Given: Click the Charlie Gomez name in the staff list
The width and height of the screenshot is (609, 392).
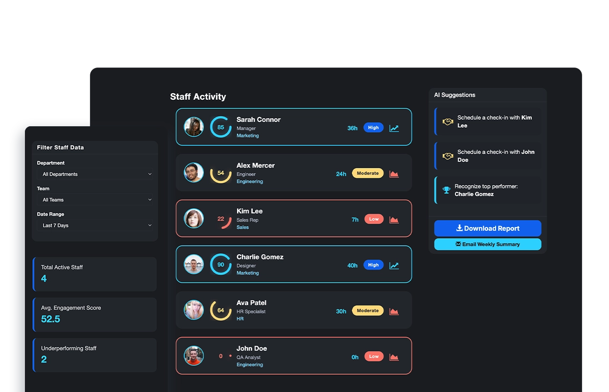Looking at the screenshot, I should 260,257.
